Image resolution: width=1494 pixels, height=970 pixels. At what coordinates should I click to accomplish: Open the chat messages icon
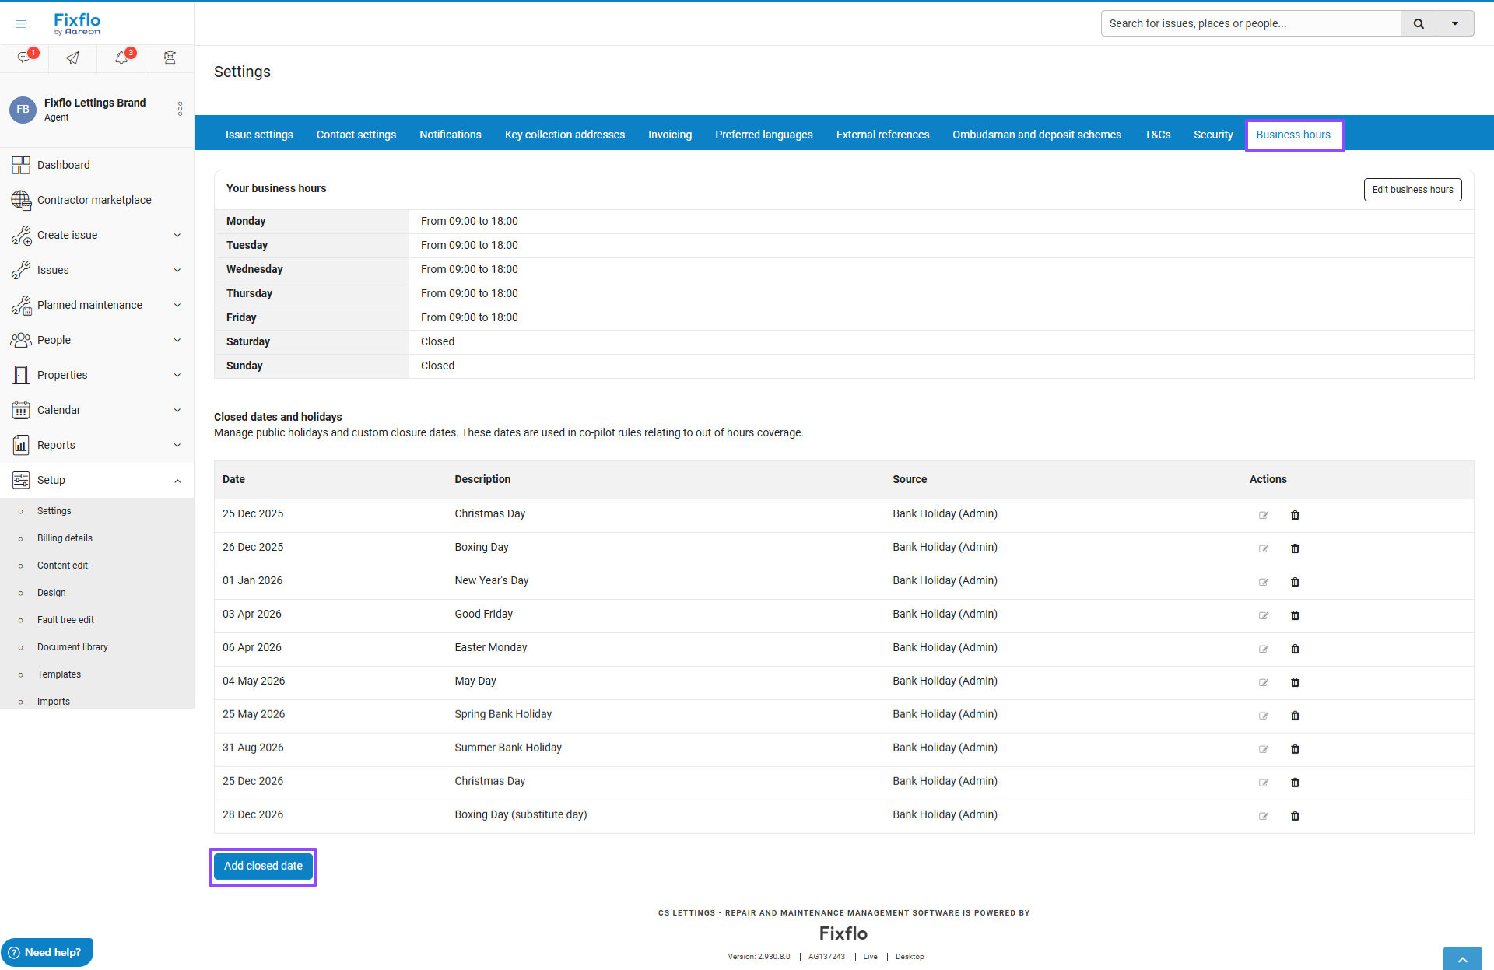click(24, 58)
